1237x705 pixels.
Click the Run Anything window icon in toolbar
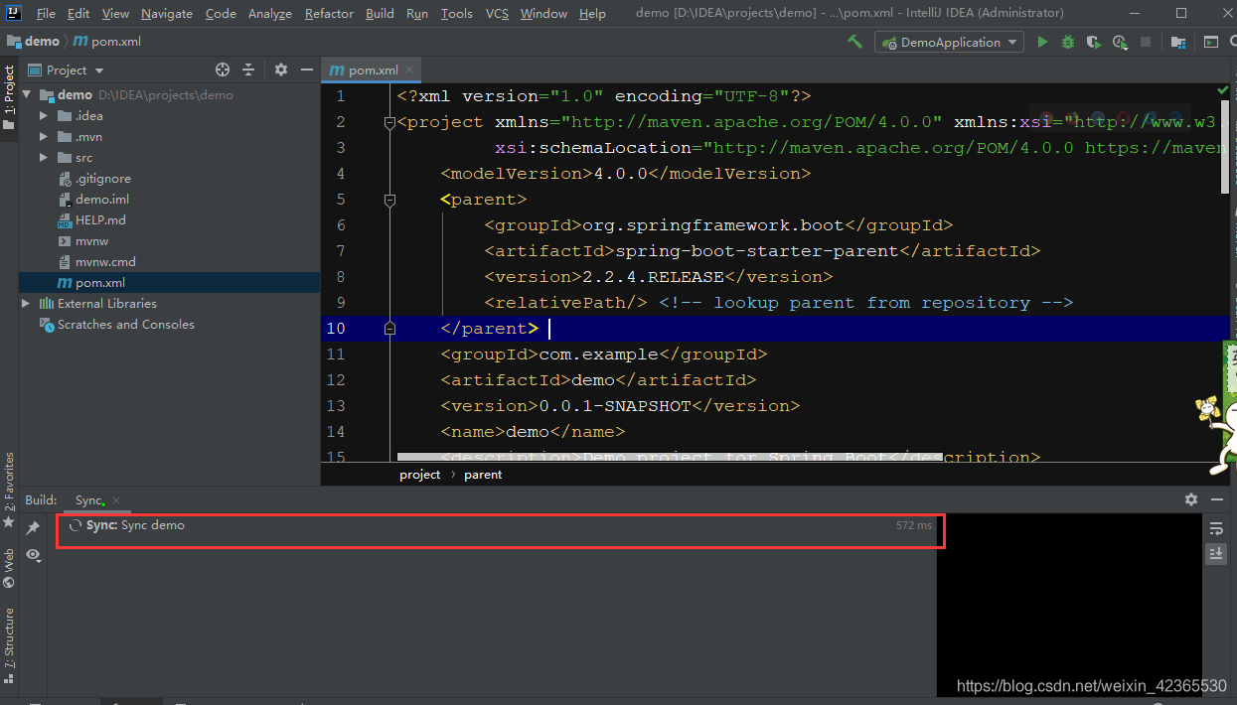tap(1210, 42)
